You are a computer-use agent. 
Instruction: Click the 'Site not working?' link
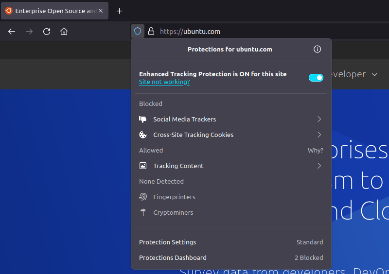pyautogui.click(x=164, y=82)
